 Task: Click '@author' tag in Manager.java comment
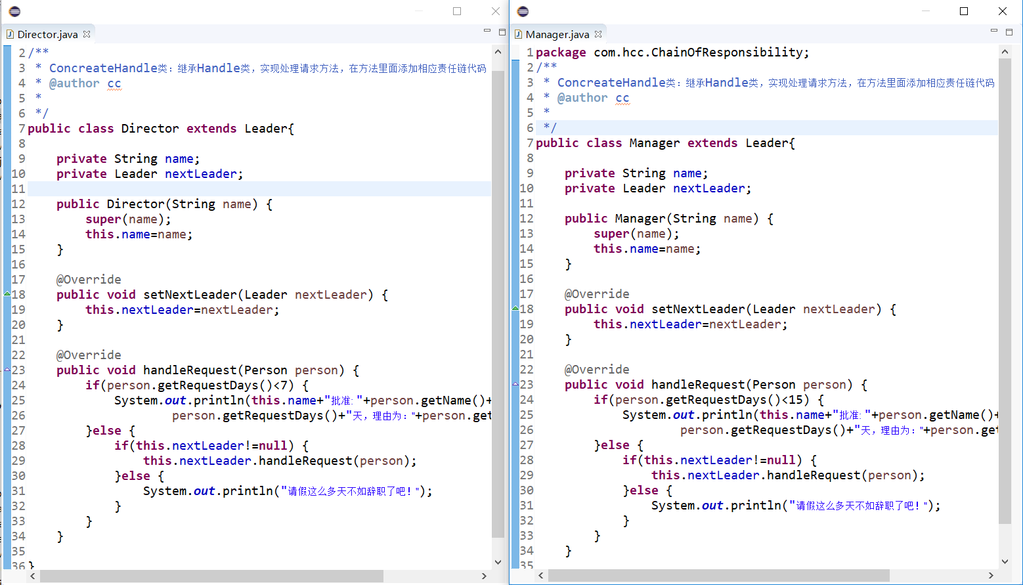point(582,98)
